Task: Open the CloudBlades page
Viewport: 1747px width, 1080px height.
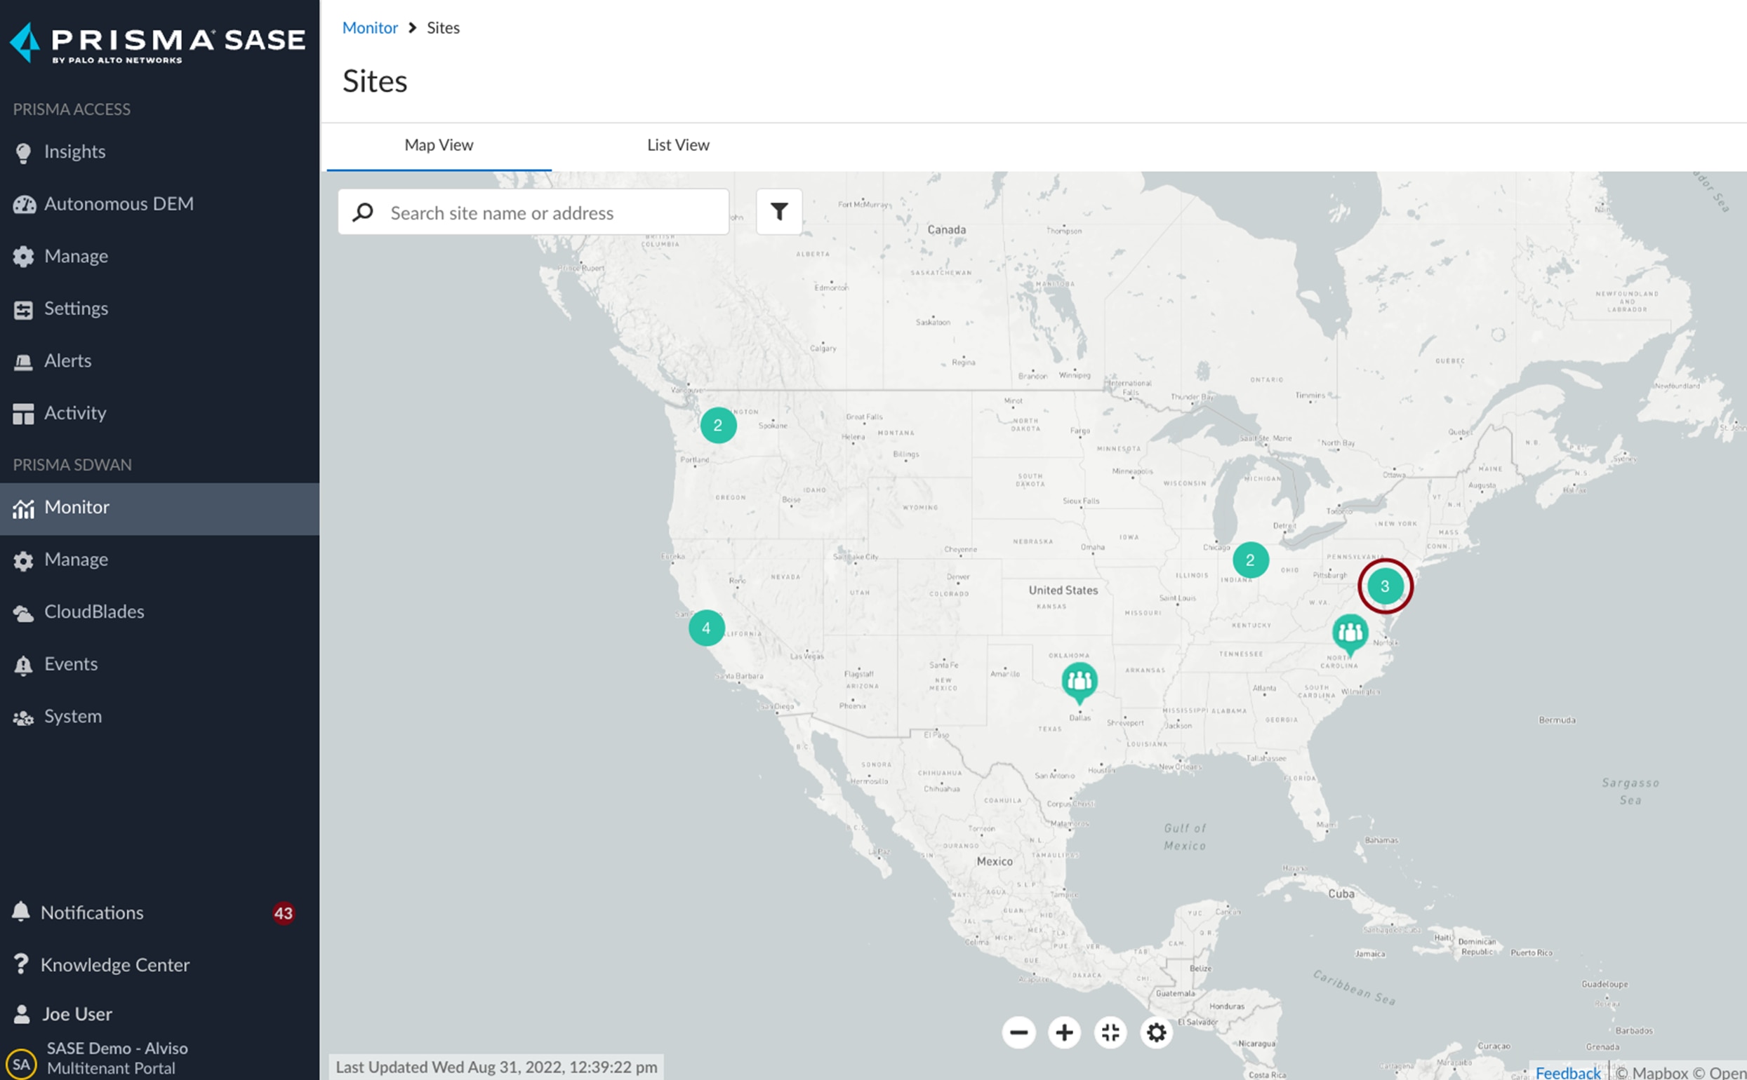Action: click(94, 612)
